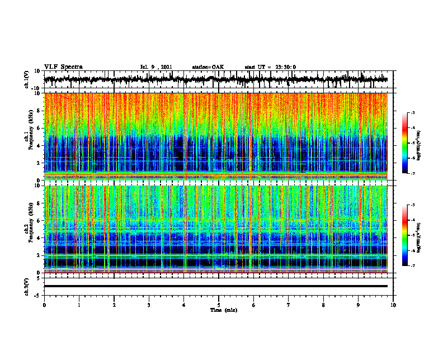
Task: Click the "start UT = 23:30:0" header text
Action: (270, 67)
